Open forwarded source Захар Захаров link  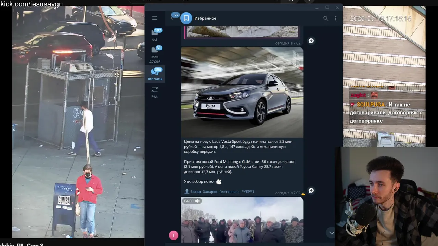click(219, 192)
